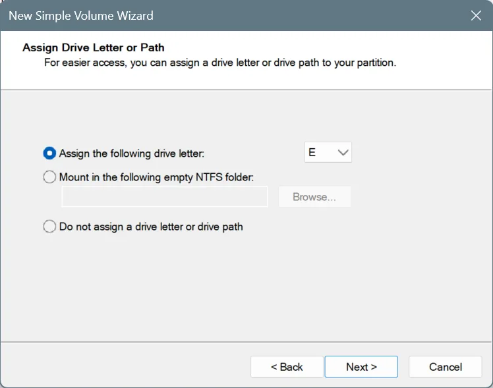This screenshot has width=493, height=388.
Task: Click the For easier access description text
Action: (220, 63)
